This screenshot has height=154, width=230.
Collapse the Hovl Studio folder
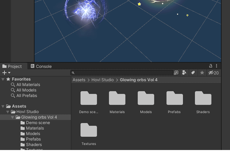[8, 112]
